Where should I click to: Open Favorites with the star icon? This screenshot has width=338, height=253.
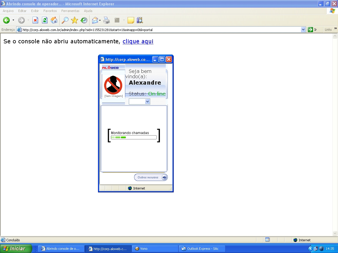tap(74, 20)
